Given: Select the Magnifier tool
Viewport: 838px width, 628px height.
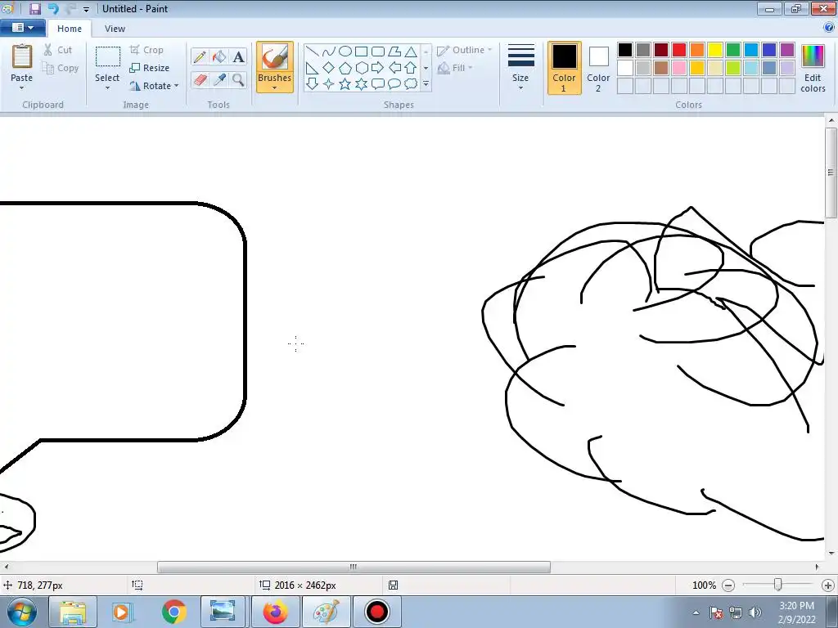Looking at the screenshot, I should click(x=238, y=80).
